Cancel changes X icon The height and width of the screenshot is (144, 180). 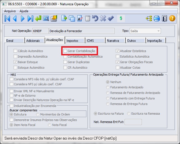click(x=103, y=18)
